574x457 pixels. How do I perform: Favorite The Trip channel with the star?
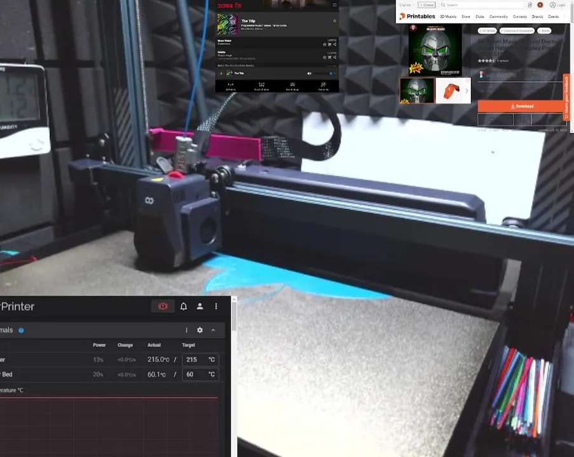(334, 21)
